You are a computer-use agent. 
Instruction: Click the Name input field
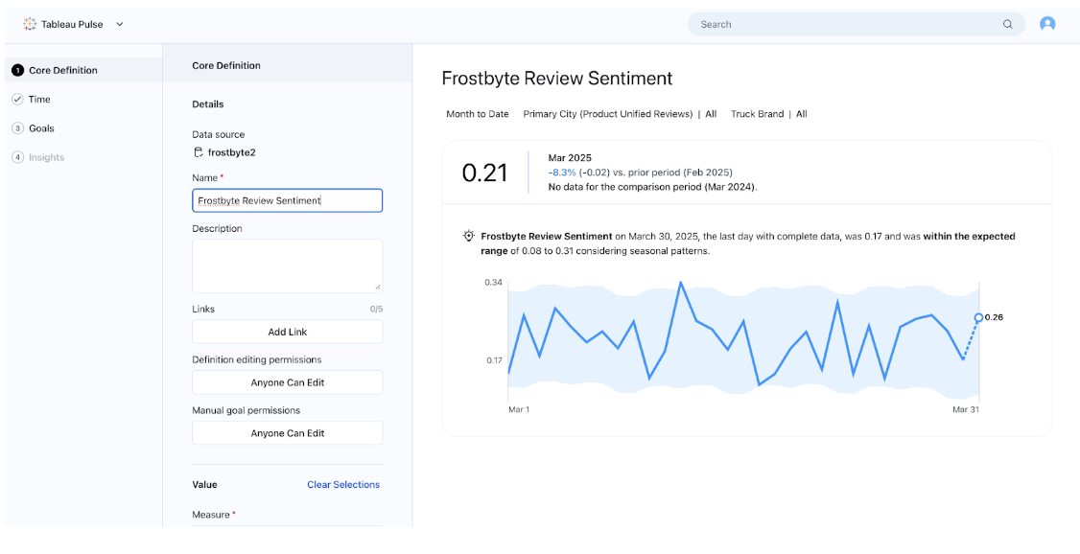coord(287,200)
